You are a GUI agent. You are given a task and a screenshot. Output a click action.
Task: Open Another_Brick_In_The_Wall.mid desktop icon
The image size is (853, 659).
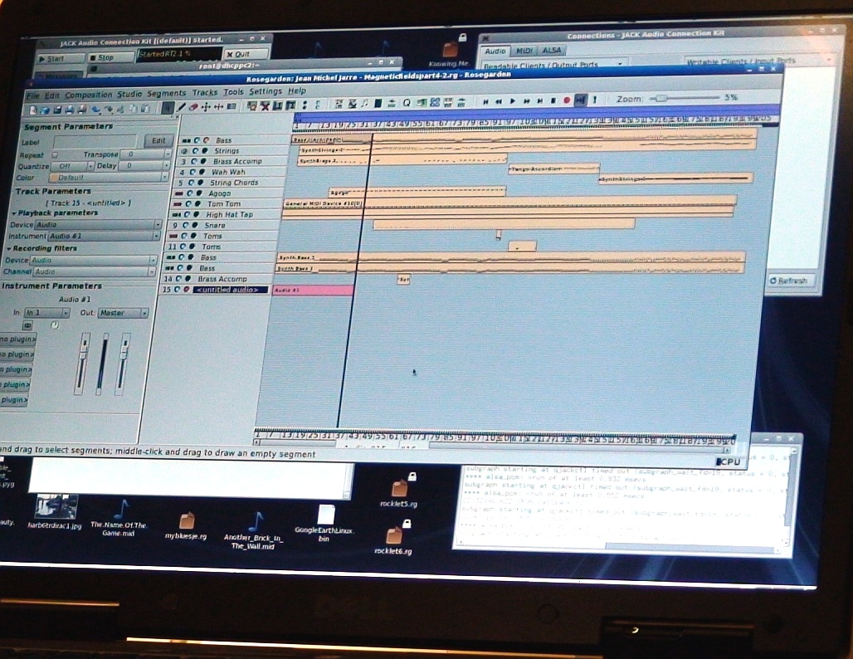click(x=253, y=530)
